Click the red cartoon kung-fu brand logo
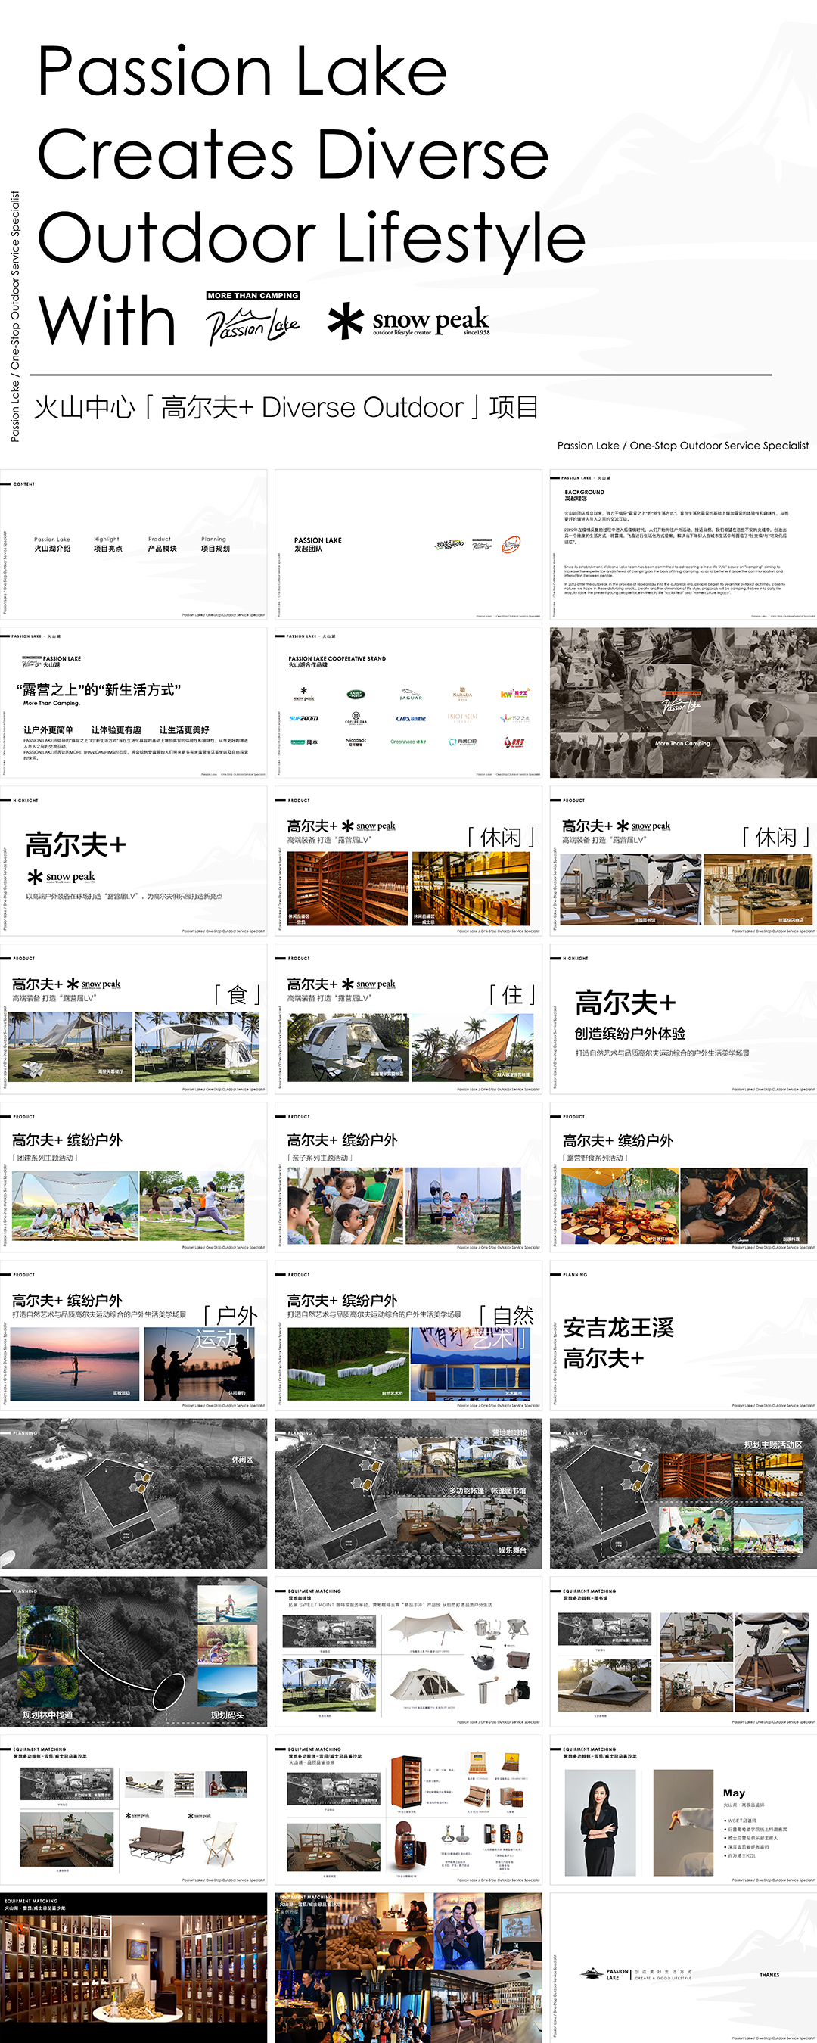Image resolution: width=817 pixels, height=2043 pixels. pyautogui.click(x=515, y=742)
